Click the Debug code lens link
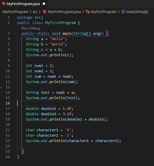 35,28
